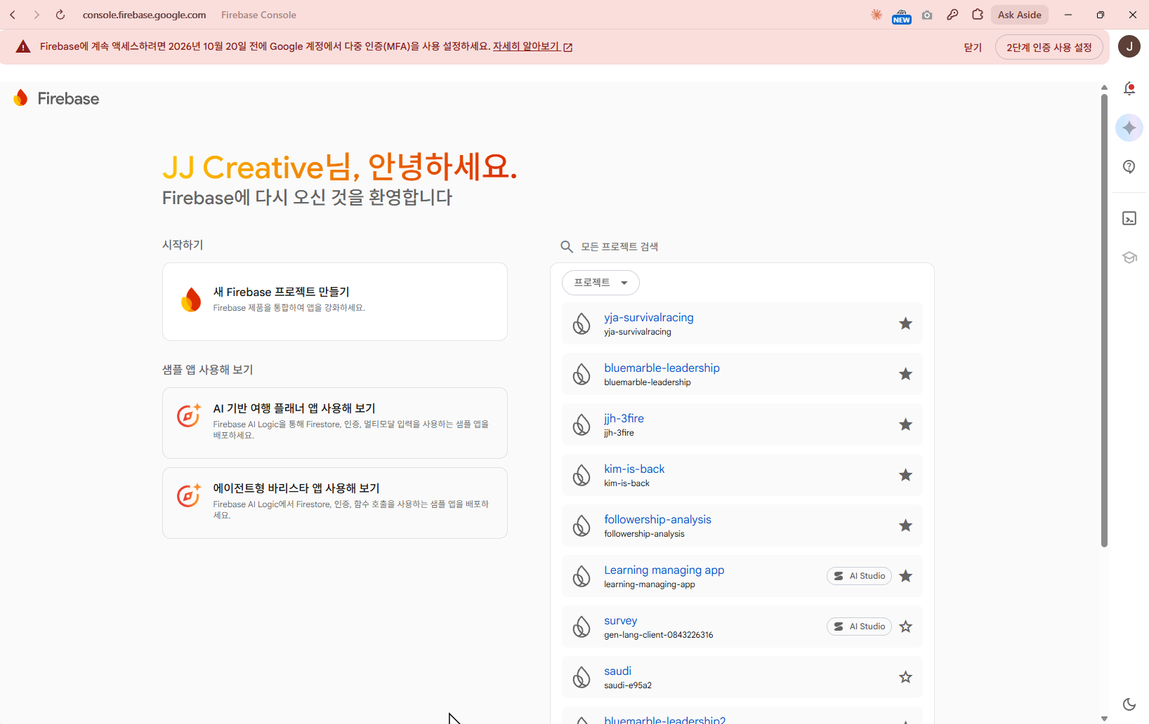Image resolution: width=1149 pixels, height=724 pixels.
Task: Click the scrollbar down arrow
Action: (1104, 718)
